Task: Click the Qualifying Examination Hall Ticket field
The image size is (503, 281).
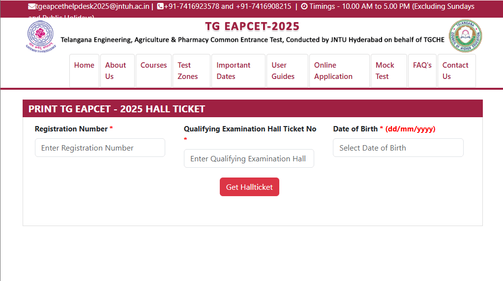Action: 249,158
